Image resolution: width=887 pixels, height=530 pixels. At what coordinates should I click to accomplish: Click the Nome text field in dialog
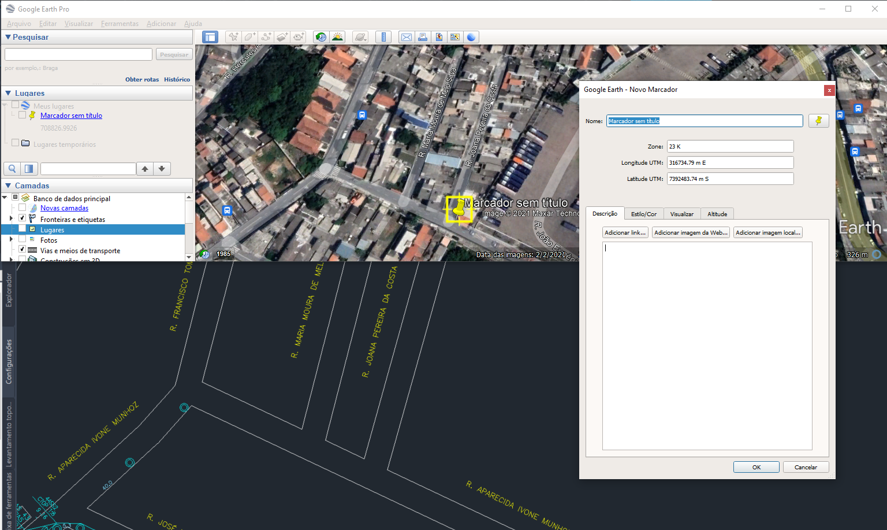[705, 121]
